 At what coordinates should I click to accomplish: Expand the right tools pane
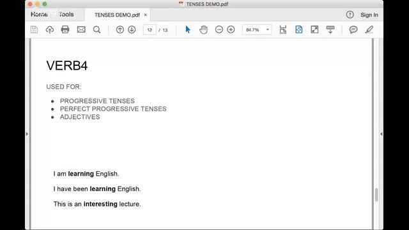(x=381, y=134)
